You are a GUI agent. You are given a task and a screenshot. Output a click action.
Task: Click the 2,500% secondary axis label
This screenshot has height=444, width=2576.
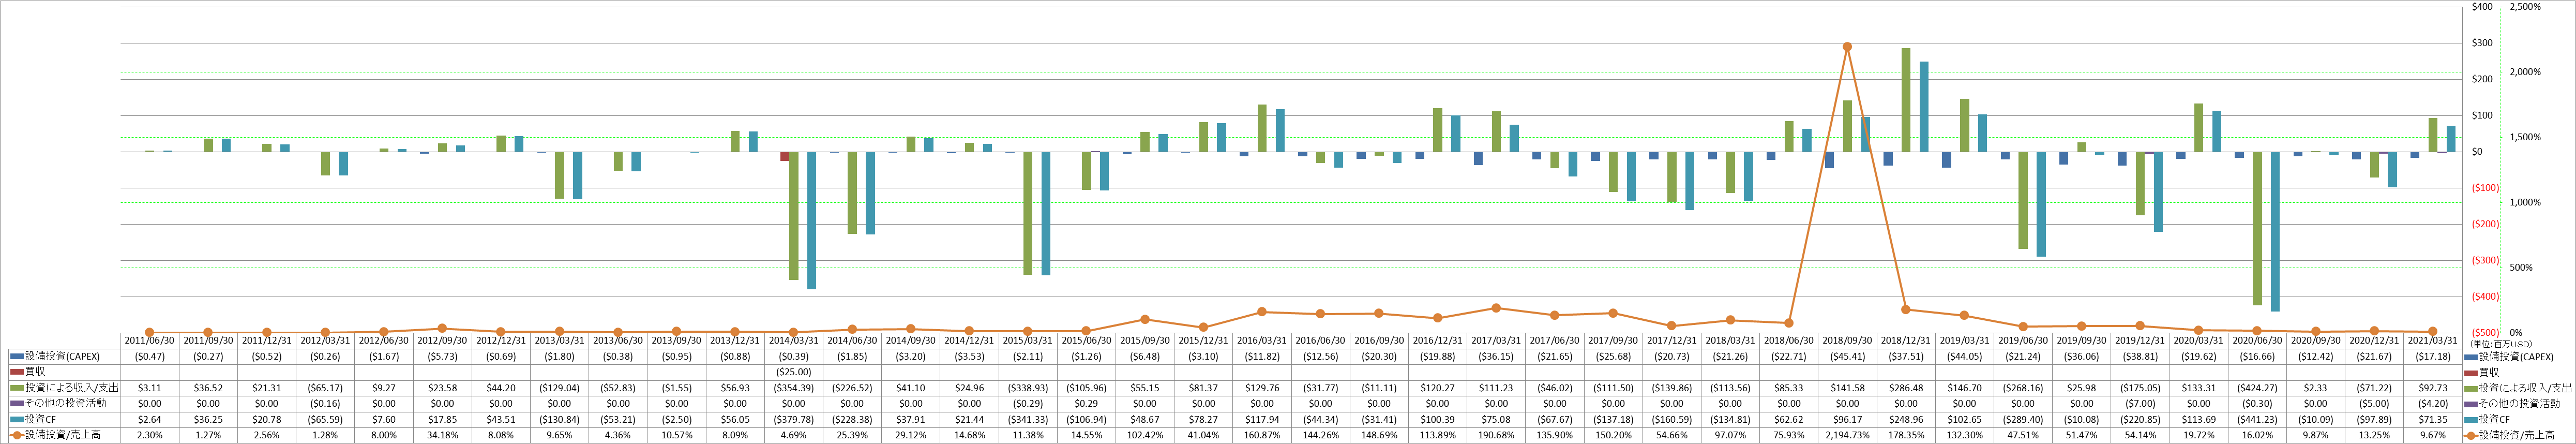pos(2525,7)
